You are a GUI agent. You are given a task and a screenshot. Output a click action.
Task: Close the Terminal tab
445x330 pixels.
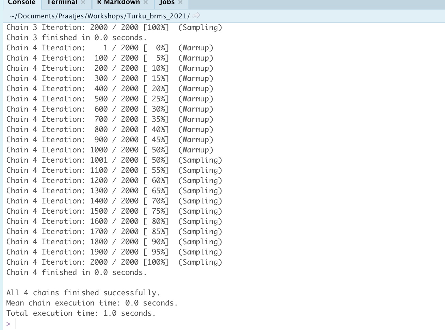(83, 3)
